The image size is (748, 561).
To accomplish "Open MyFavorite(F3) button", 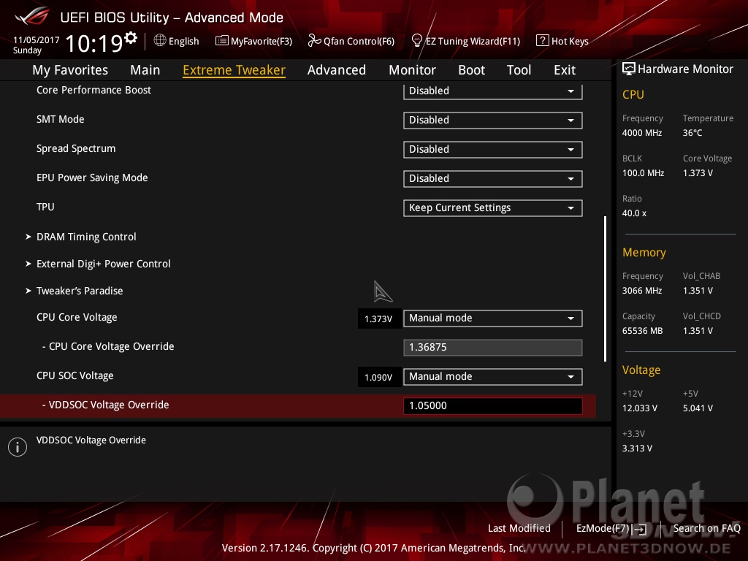I will pyautogui.click(x=253, y=41).
